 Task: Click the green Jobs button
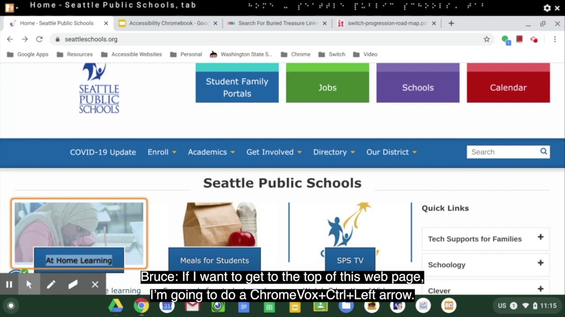pyautogui.click(x=328, y=83)
